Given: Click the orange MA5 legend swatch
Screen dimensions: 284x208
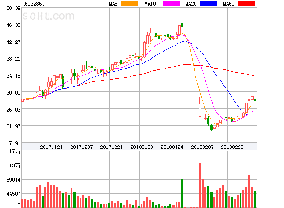Looking at the screenshot, I should (130, 3).
